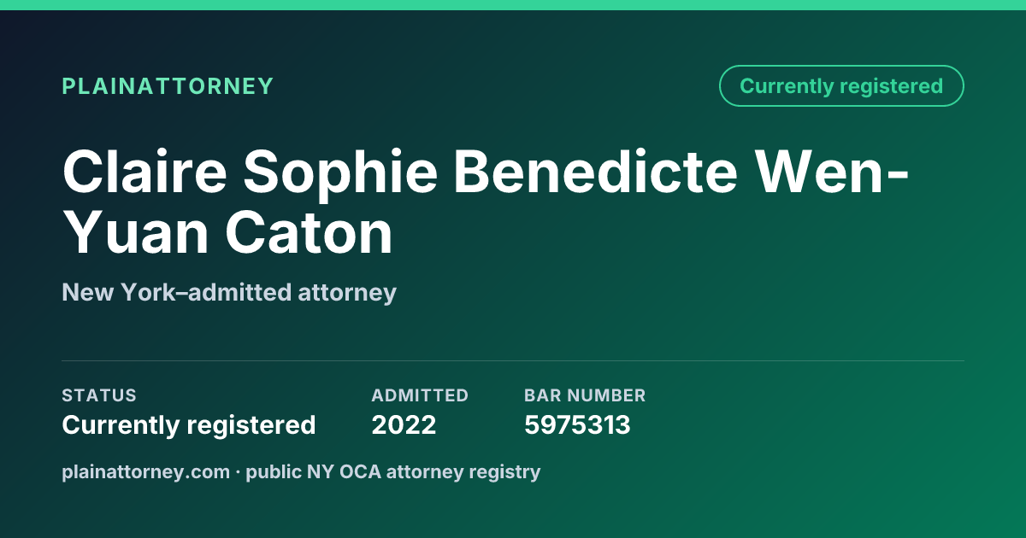Select the admission year 2022

point(404,424)
